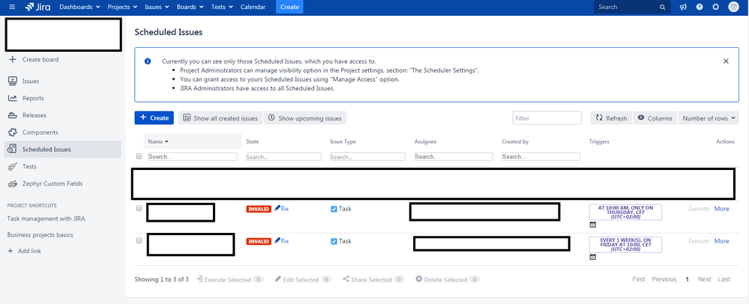Click calendar icon under Friday trigger
749x304 pixels.
[593, 257]
